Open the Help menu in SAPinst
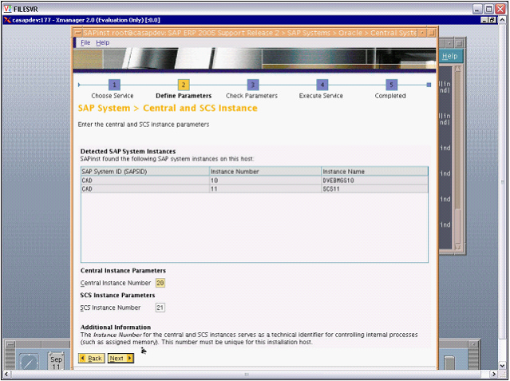Screen dimensions: 510x381 point(102,42)
